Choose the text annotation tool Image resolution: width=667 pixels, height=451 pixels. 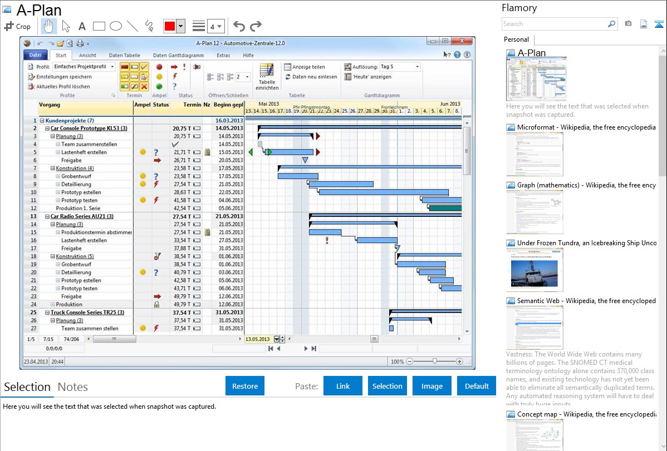click(82, 26)
